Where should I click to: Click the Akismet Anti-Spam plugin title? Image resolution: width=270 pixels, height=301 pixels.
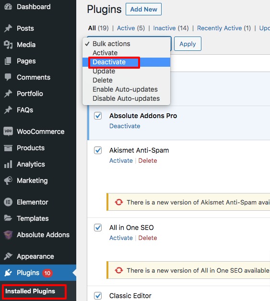click(139, 150)
